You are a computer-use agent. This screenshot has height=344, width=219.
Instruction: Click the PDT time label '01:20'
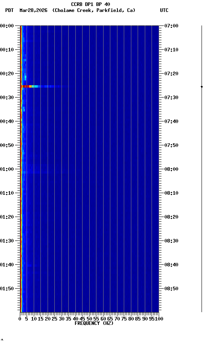[7, 217]
